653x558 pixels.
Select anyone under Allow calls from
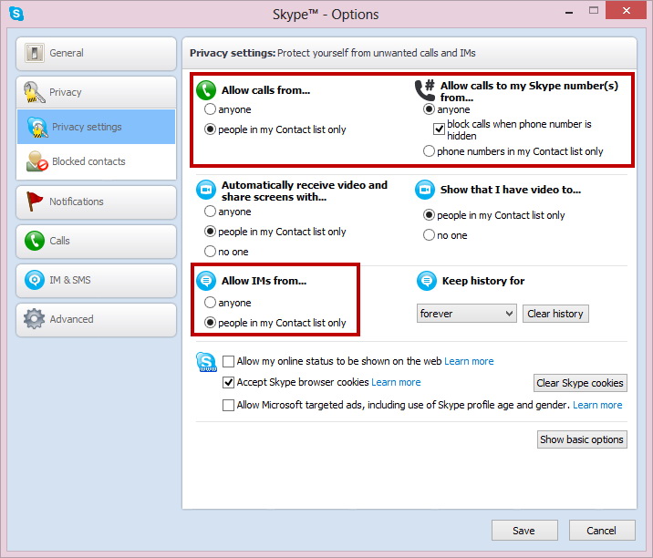click(x=210, y=109)
